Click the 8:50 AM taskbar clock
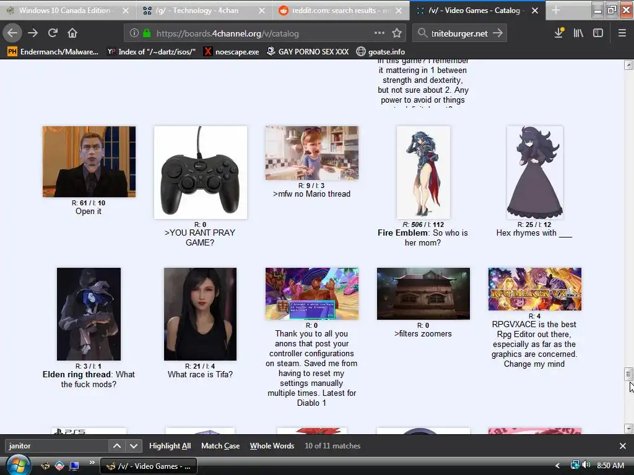This screenshot has height=475, width=634. click(x=610, y=465)
